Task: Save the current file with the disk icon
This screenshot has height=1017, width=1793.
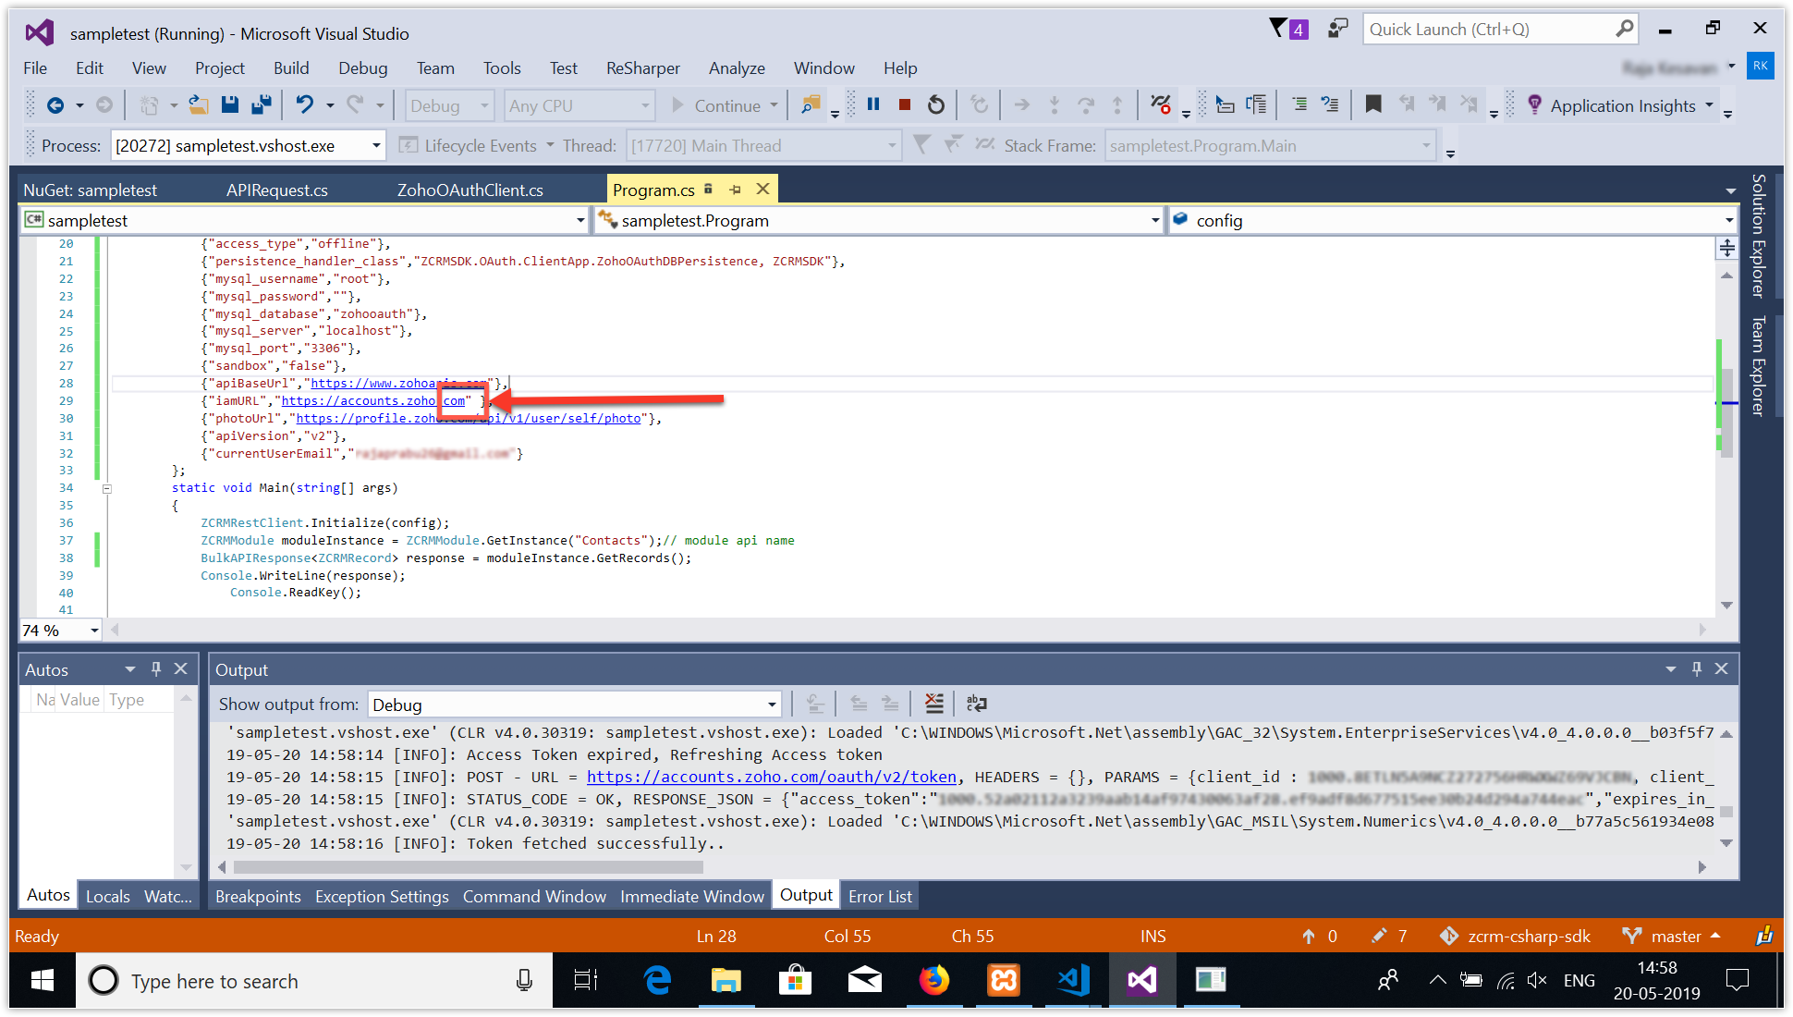Action: 230,105
